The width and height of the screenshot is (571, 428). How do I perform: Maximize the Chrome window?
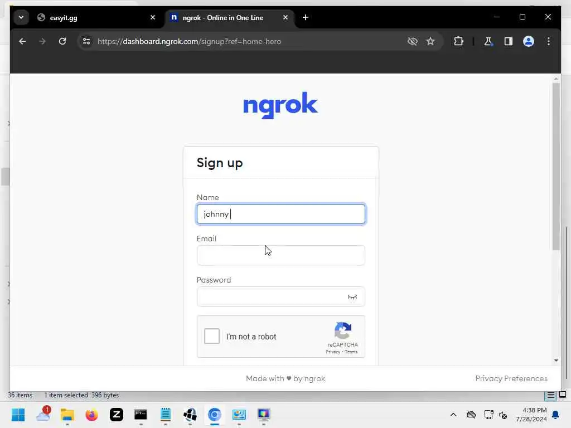click(522, 17)
